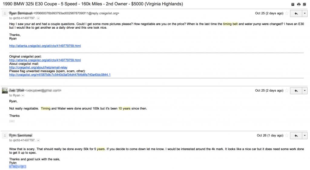Viewport: 310px width, 170px height.
Task: Open the flag unwanted messages link
Action: click(x=60, y=75)
